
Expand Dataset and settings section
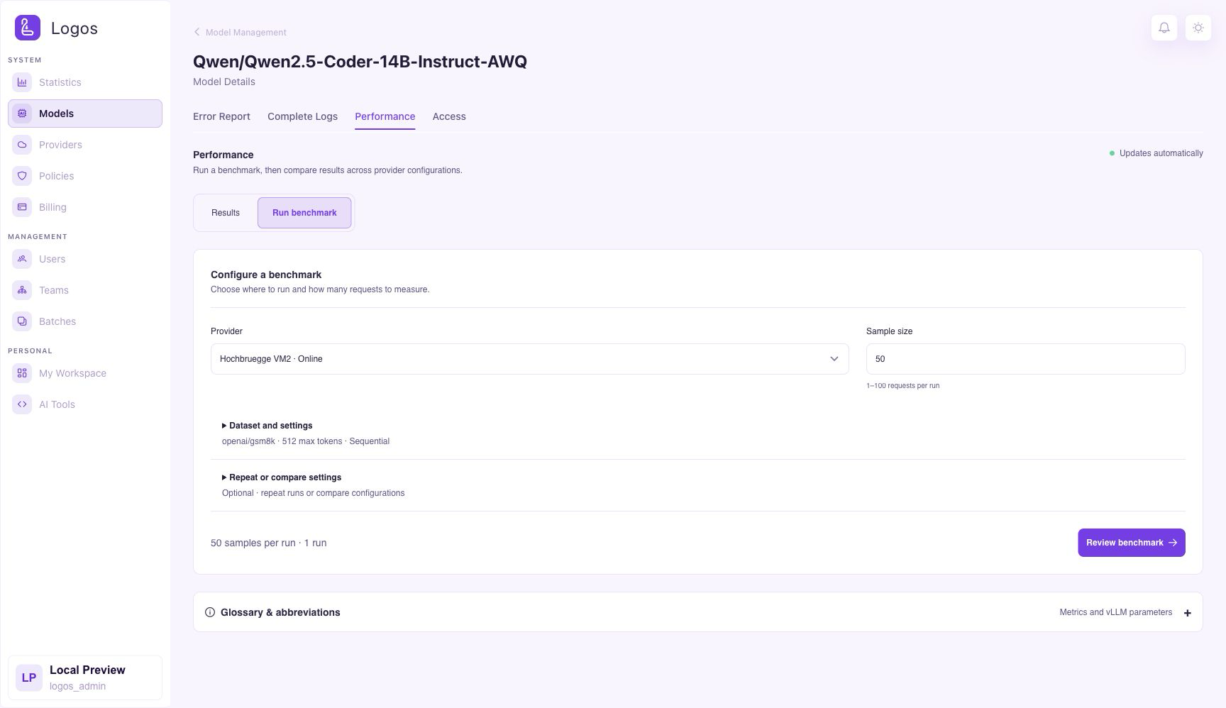pos(267,426)
